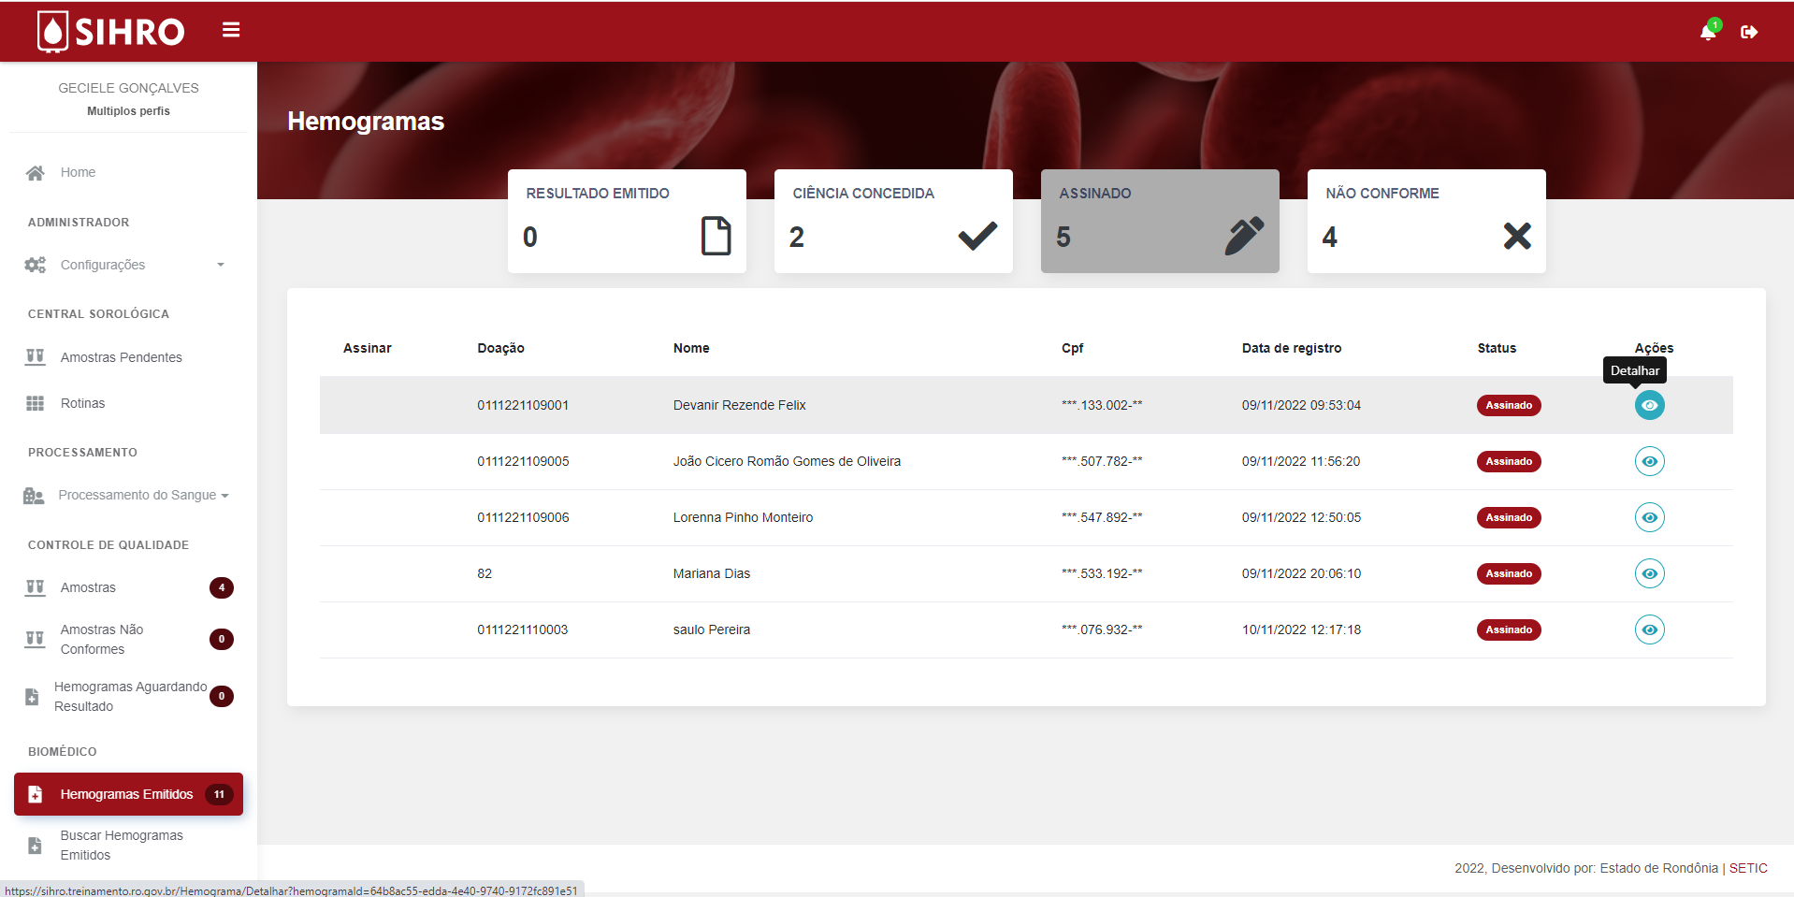
Task: Open Buscar Hemogramas Emitidos
Action: [121, 845]
